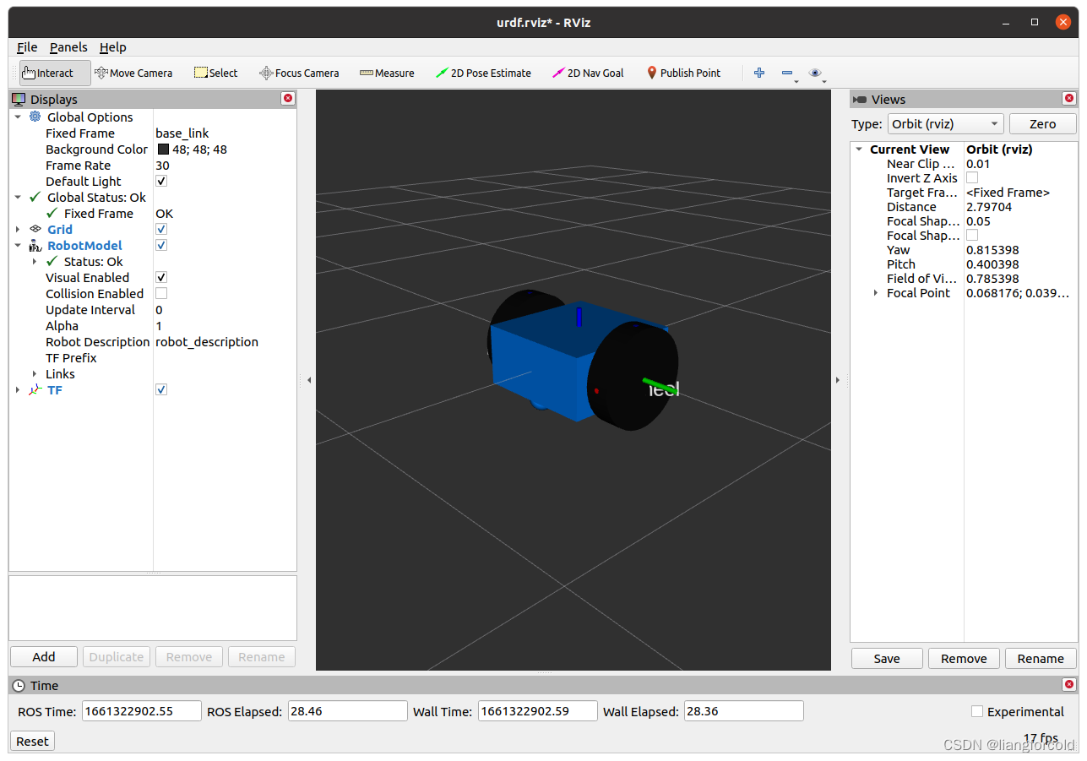The image size is (1087, 761).
Task: Open the Help menu
Action: [x=112, y=47]
